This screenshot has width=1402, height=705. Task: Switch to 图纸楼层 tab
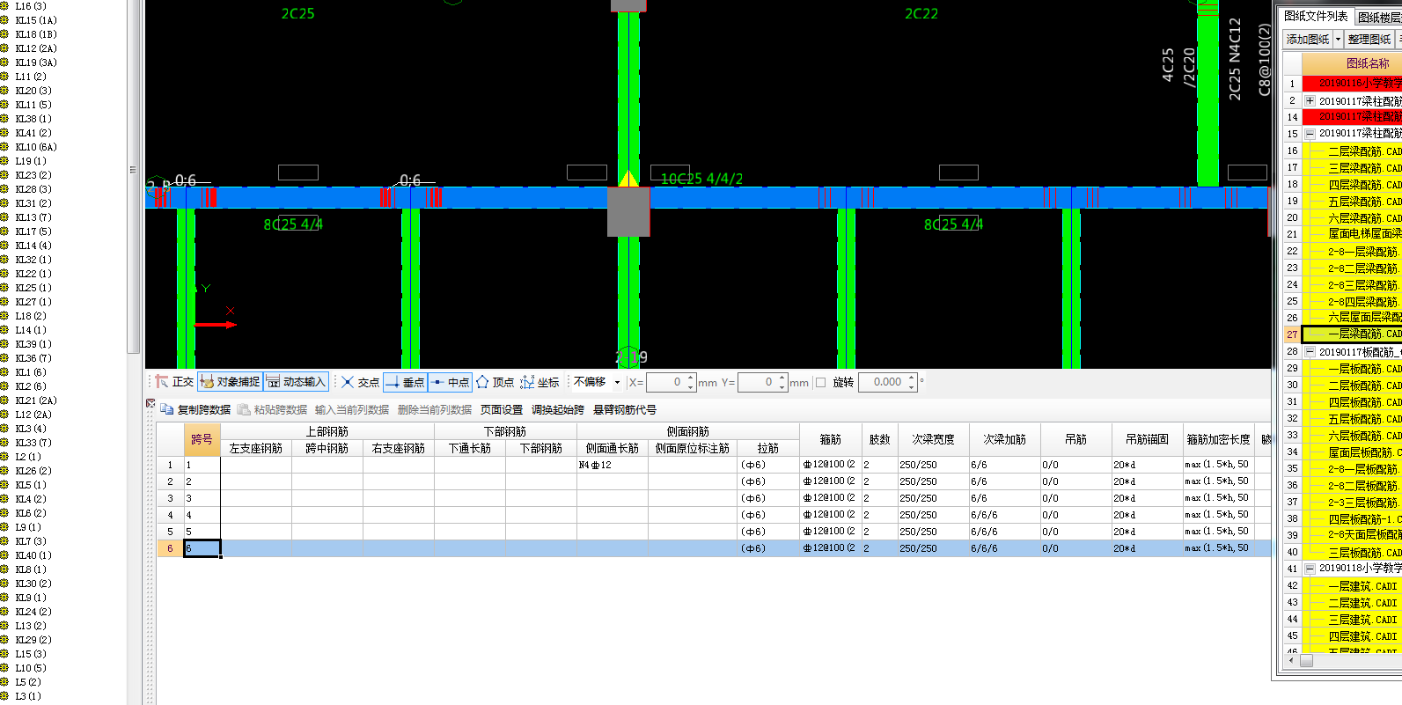coord(1379,17)
